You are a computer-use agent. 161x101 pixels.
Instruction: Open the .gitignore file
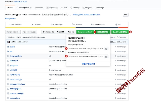14,65
